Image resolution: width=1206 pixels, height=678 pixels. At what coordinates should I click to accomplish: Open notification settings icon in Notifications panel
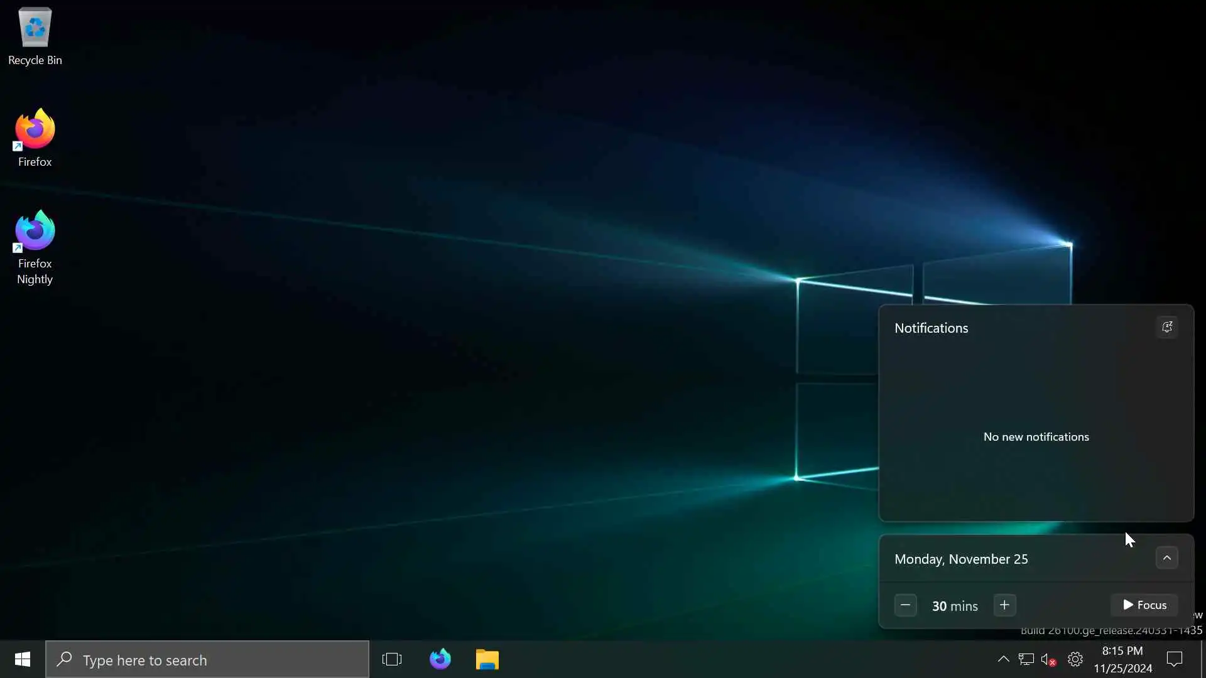click(1167, 327)
